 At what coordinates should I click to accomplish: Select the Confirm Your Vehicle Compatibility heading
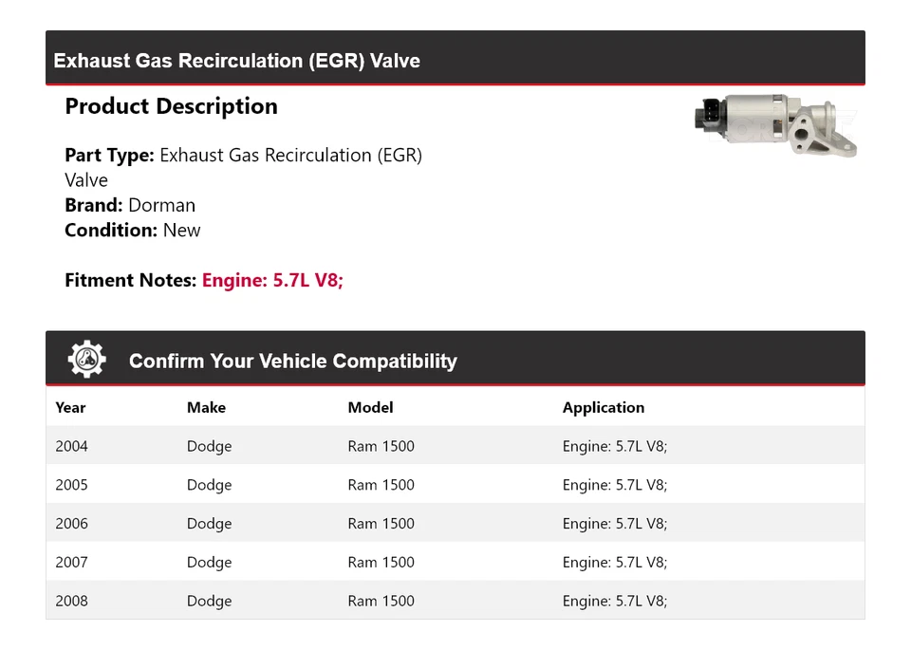click(x=292, y=362)
